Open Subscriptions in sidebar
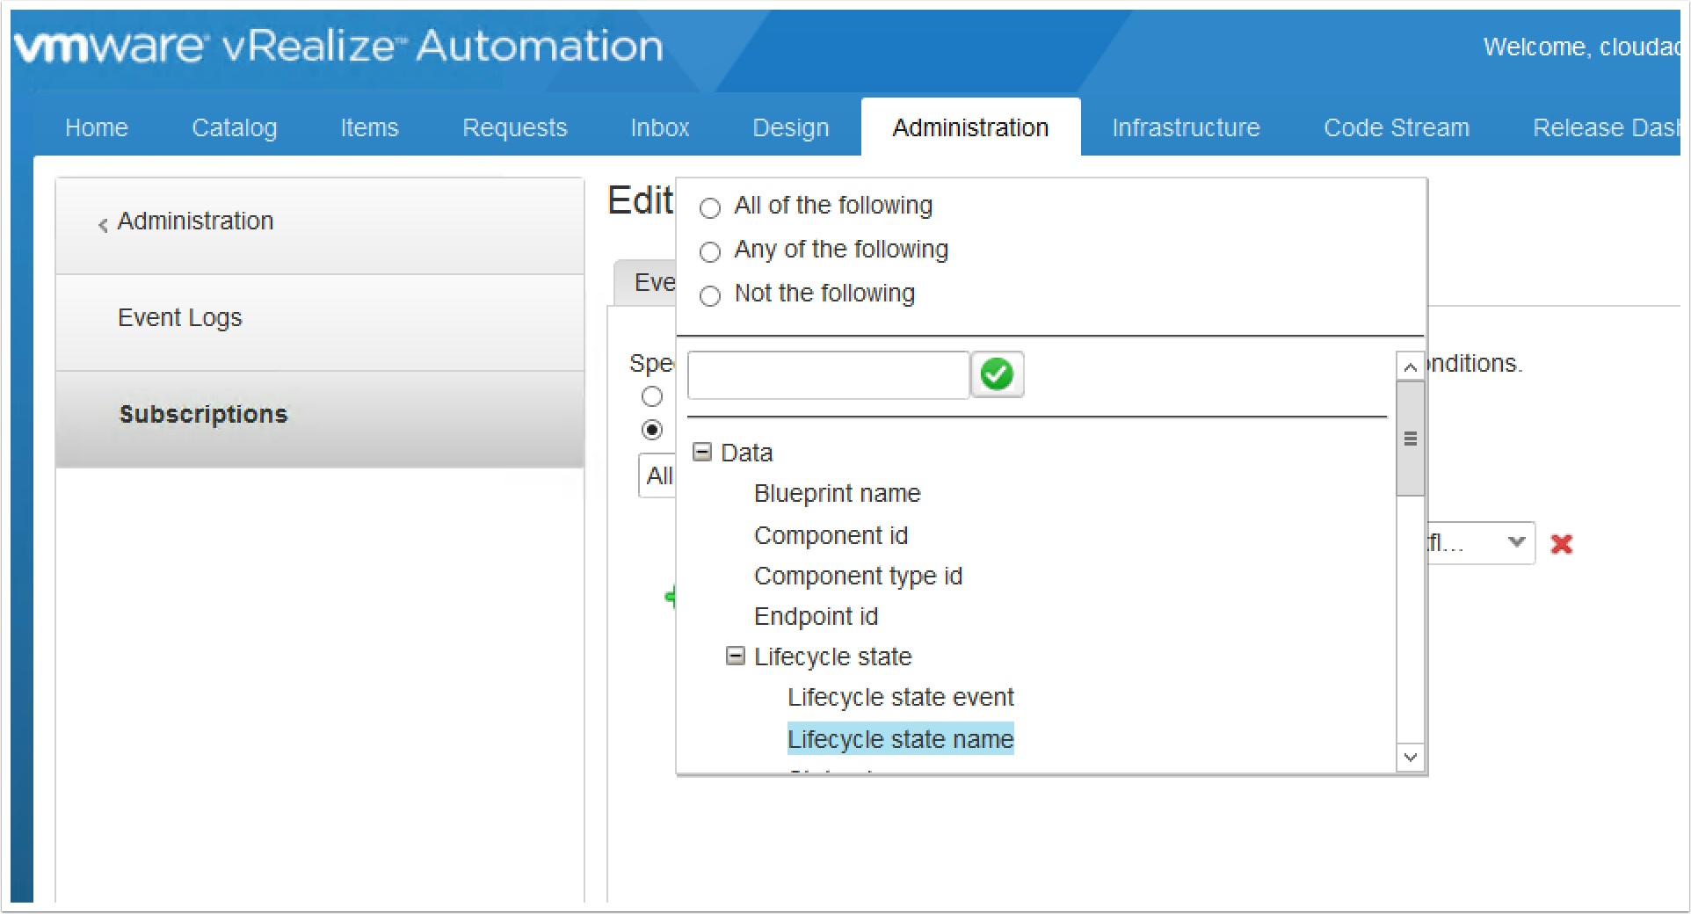Viewport: 1691px width, 914px height. (x=320, y=418)
